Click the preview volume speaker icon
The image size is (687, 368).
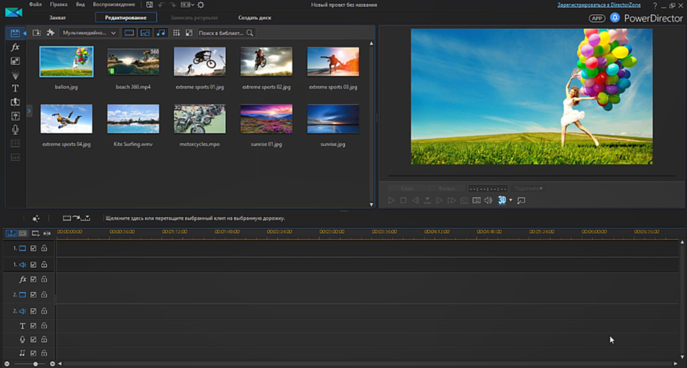(489, 201)
